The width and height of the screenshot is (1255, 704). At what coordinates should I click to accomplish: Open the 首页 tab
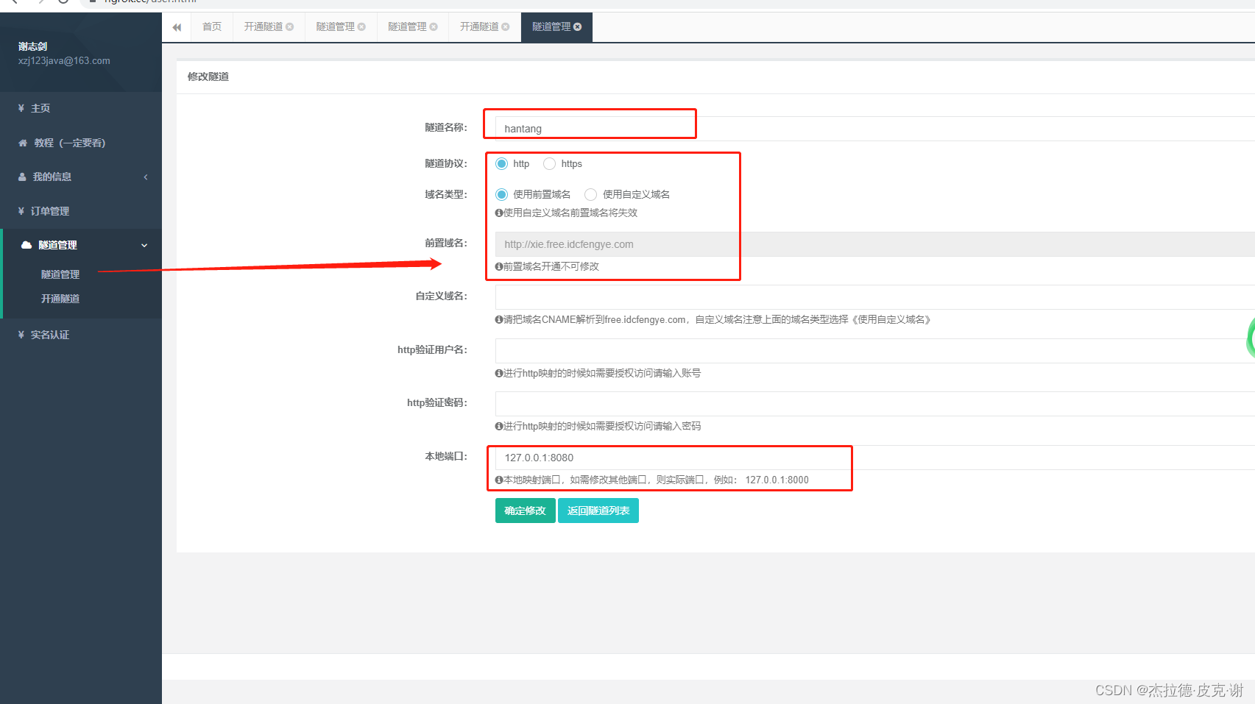[212, 27]
